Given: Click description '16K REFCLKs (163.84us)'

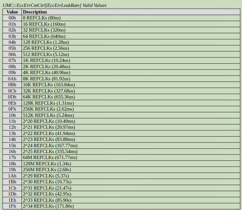Looking at the screenshot, I should pyautogui.click(x=49, y=85).
